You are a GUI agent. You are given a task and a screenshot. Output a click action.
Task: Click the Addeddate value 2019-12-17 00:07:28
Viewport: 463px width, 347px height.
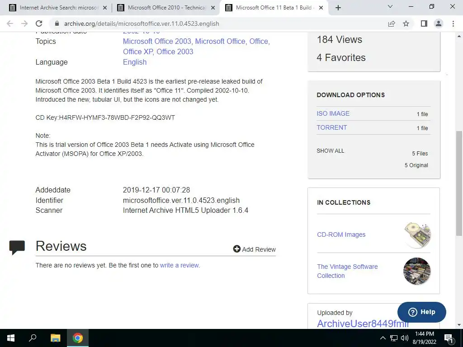pyautogui.click(x=156, y=190)
